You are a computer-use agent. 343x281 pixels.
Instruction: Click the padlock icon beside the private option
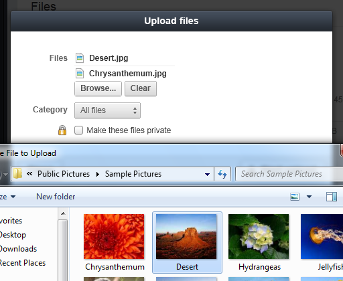62,130
